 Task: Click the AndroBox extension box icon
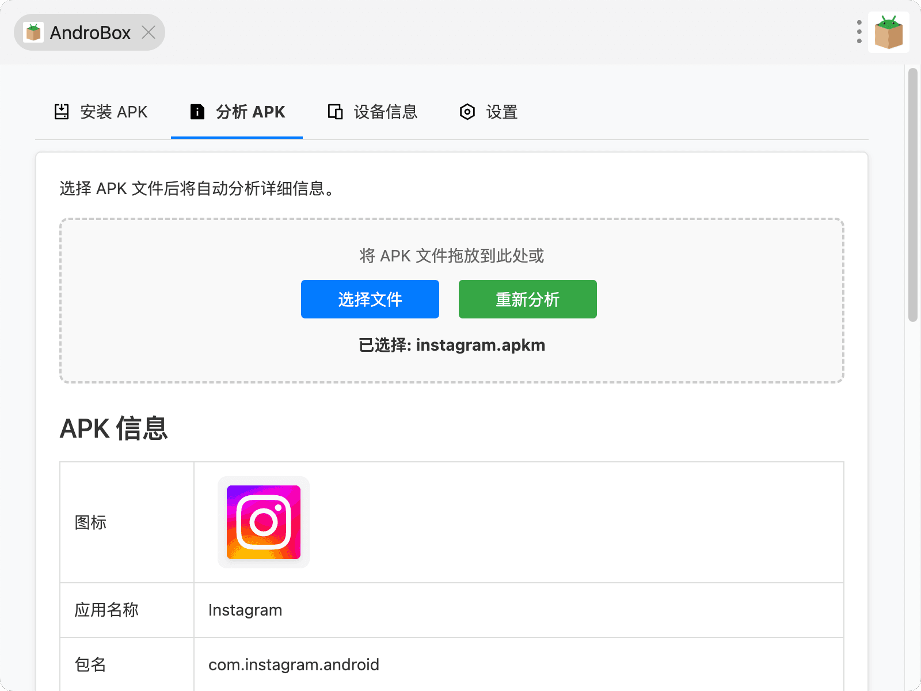(888, 32)
